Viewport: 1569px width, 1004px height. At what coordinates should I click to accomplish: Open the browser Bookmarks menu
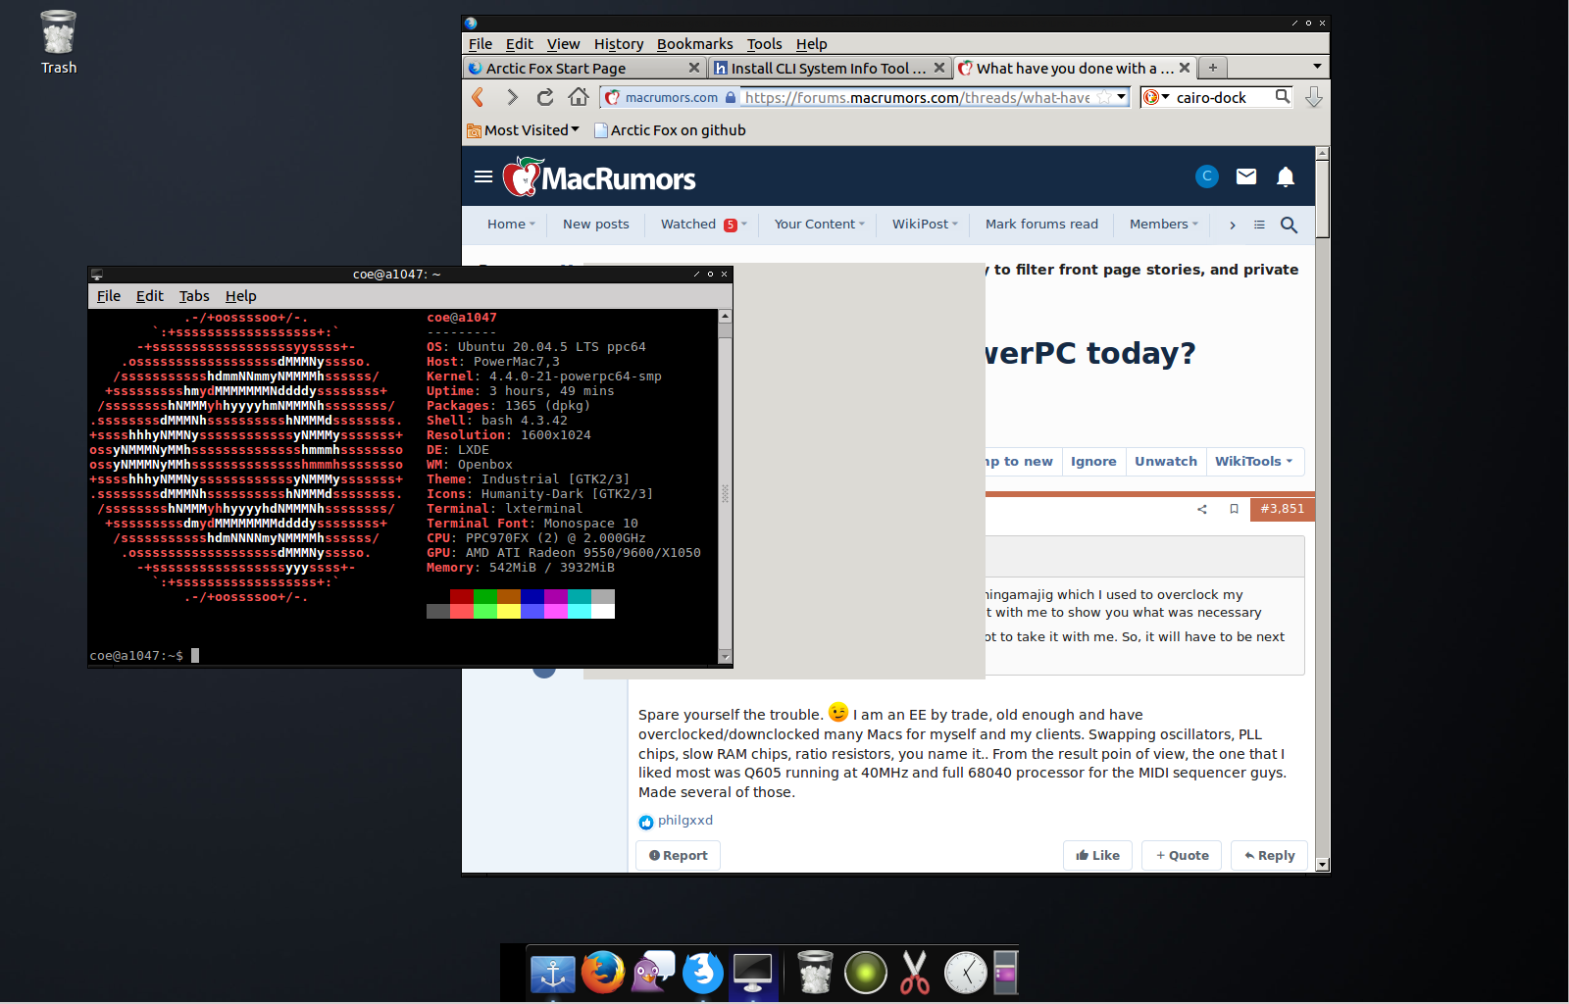(x=694, y=44)
